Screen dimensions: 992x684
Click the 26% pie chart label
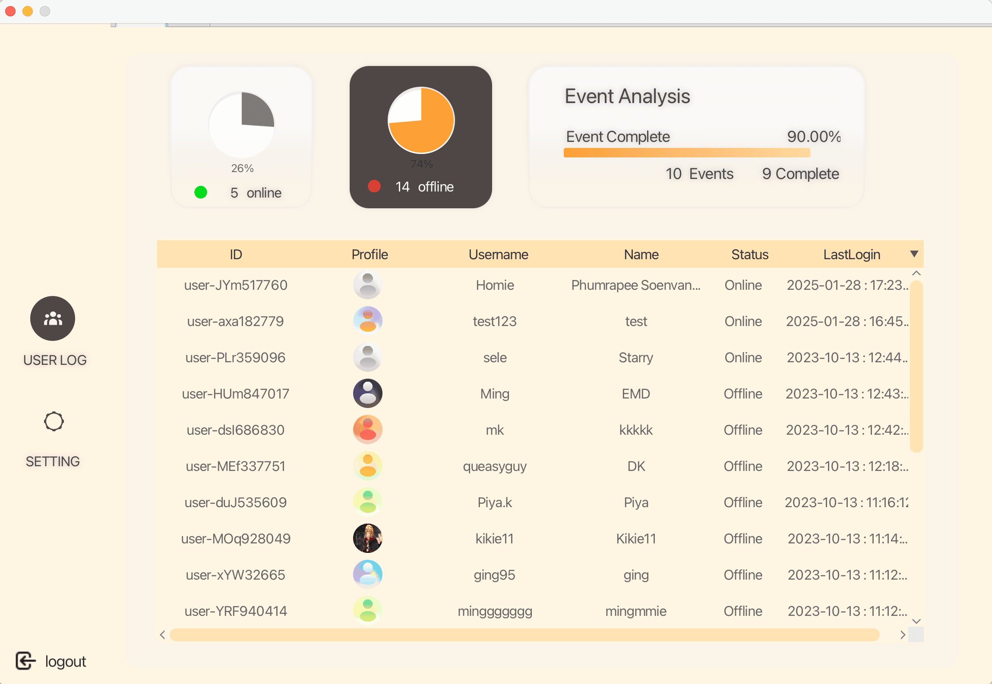click(x=242, y=168)
